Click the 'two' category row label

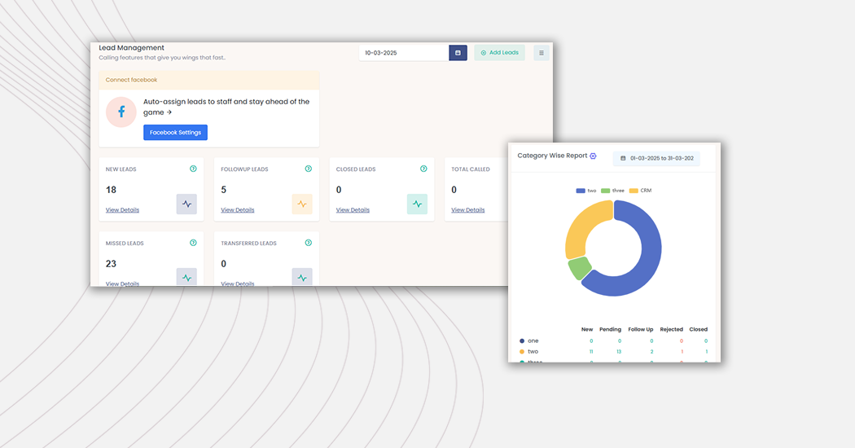[533, 352]
